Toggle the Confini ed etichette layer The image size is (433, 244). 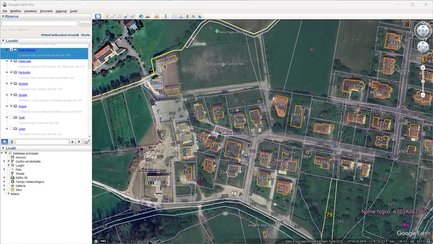[9, 162]
